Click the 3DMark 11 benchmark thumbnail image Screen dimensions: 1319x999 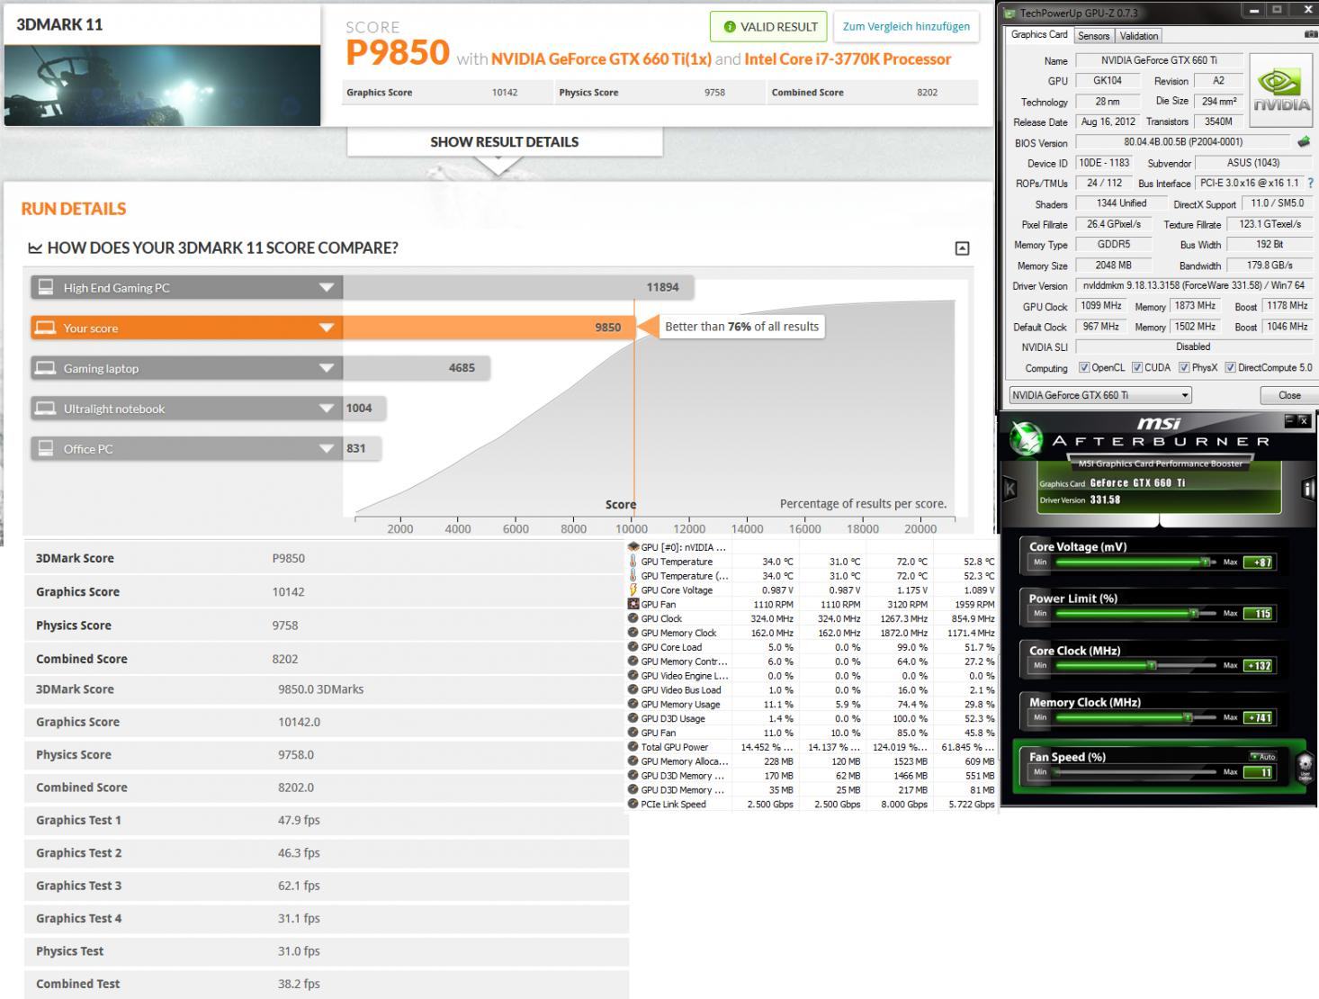pyautogui.click(x=162, y=85)
